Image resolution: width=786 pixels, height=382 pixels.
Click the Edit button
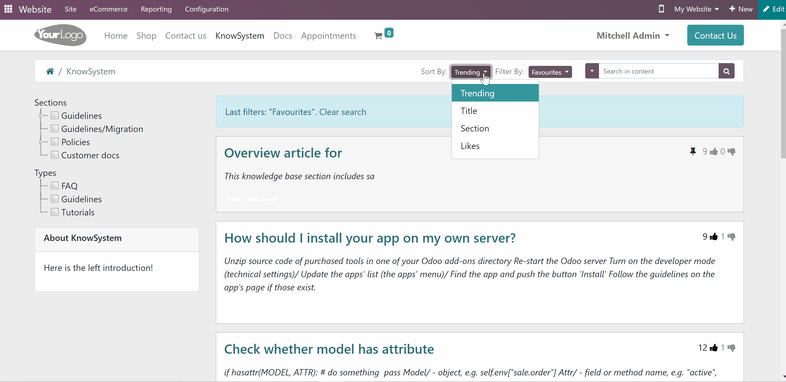pyautogui.click(x=773, y=9)
